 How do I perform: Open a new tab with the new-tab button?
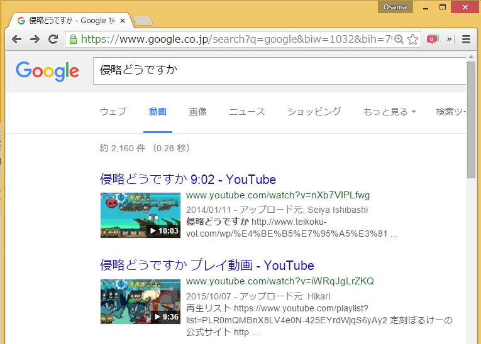click(143, 21)
